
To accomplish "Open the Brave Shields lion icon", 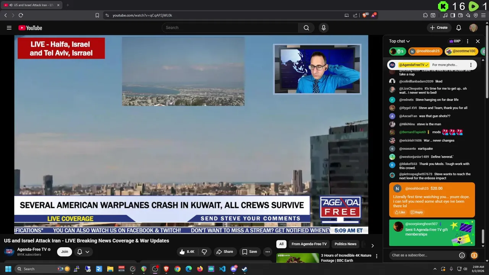I will tap(365, 15).
